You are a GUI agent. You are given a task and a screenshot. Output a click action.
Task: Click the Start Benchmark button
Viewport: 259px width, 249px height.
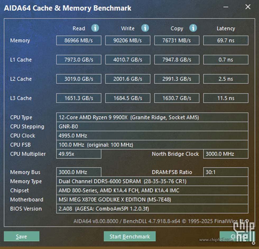[129, 236]
